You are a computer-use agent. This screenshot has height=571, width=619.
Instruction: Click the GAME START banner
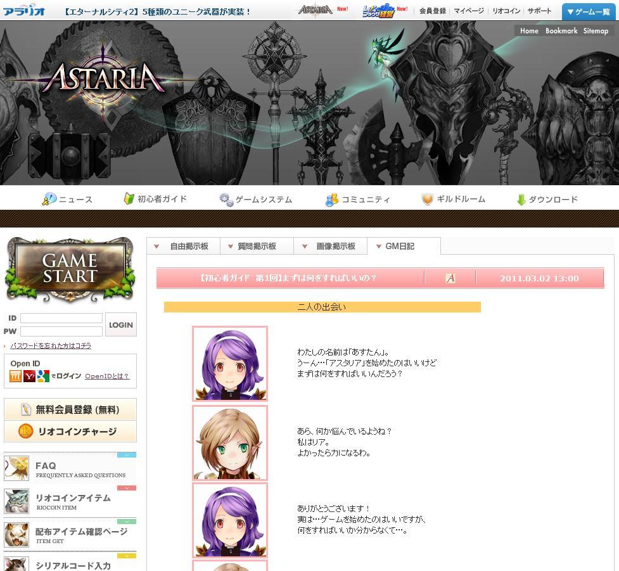[x=70, y=269]
